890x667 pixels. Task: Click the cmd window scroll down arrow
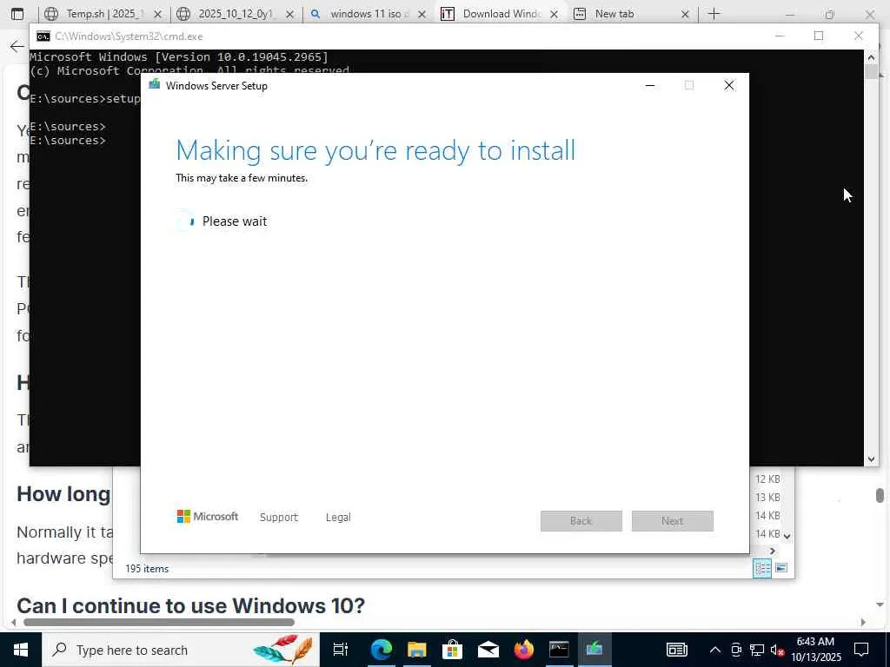click(871, 459)
